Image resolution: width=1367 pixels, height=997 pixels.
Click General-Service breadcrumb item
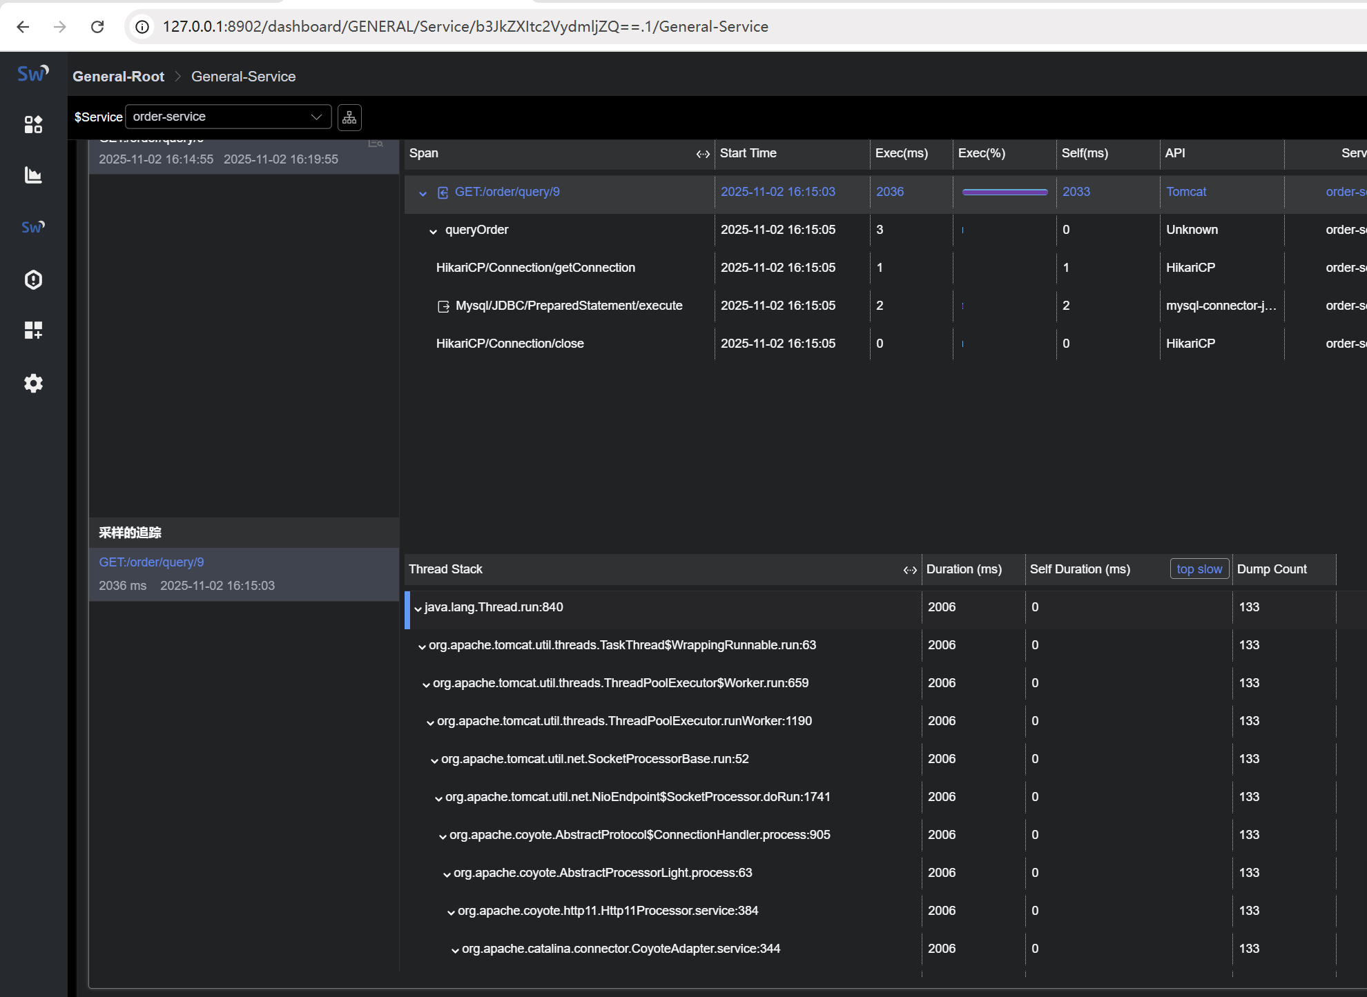coord(243,77)
